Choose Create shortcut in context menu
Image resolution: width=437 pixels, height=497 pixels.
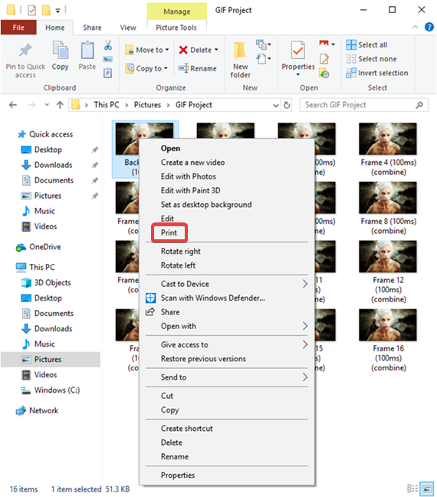(187, 429)
